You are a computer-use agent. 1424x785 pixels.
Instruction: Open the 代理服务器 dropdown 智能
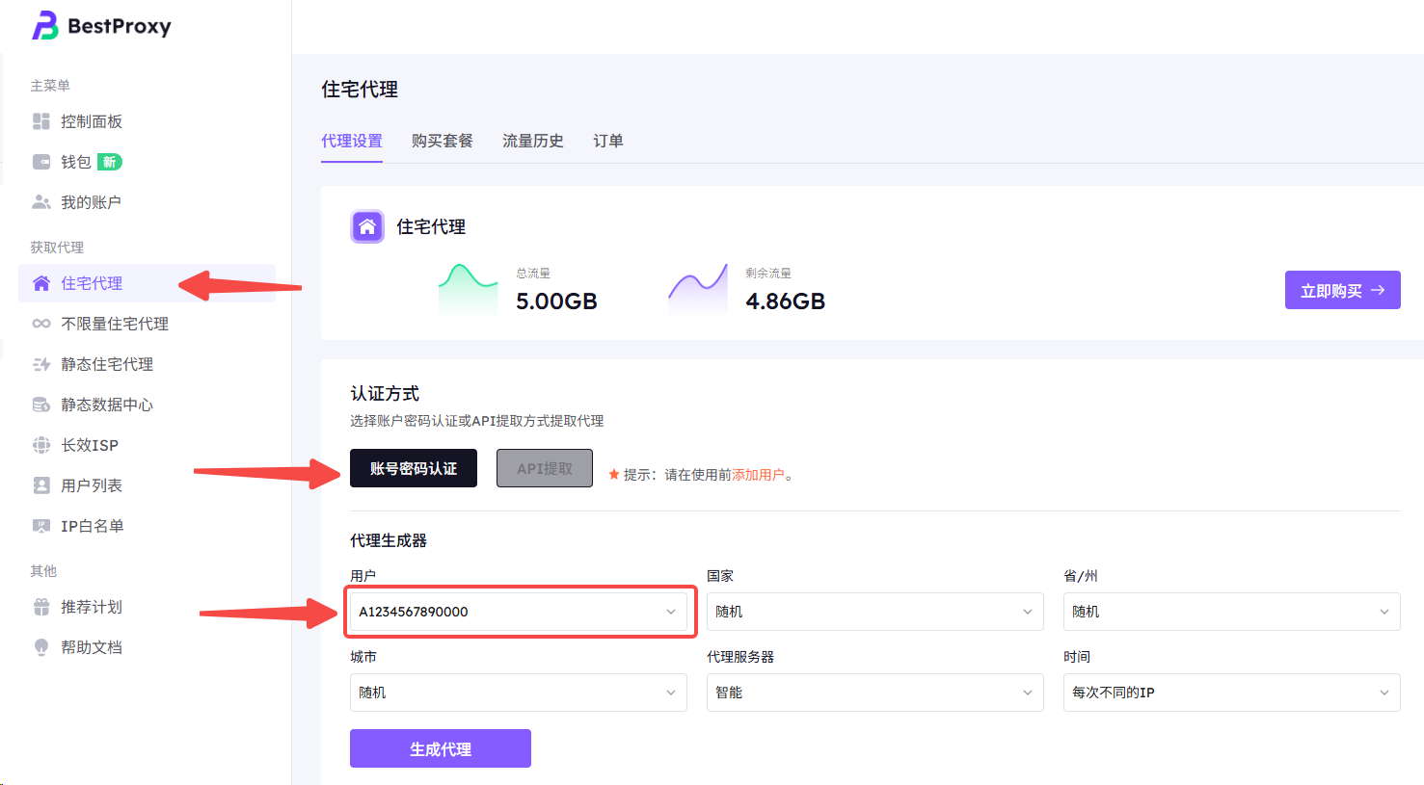coord(874,693)
